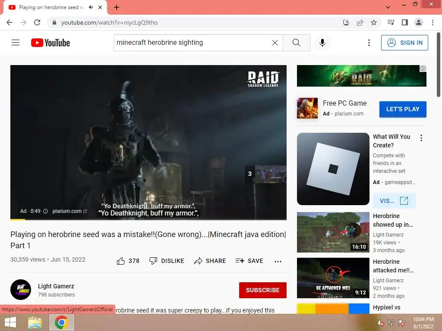The height and width of the screenshot is (331, 442).
Task: Select the 'Playing on herobrine seed' tab
Action: pyautogui.click(x=51, y=7)
